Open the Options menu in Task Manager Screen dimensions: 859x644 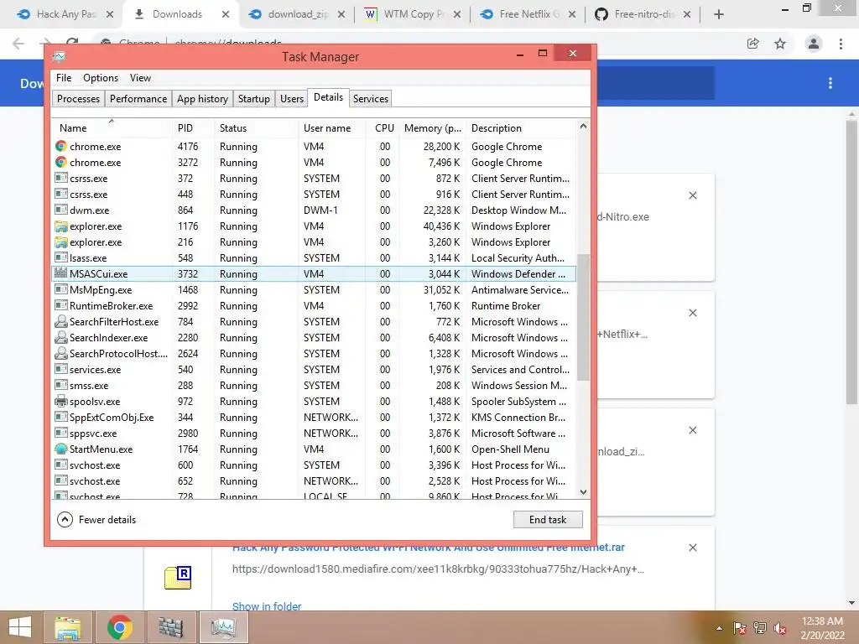pyautogui.click(x=101, y=78)
